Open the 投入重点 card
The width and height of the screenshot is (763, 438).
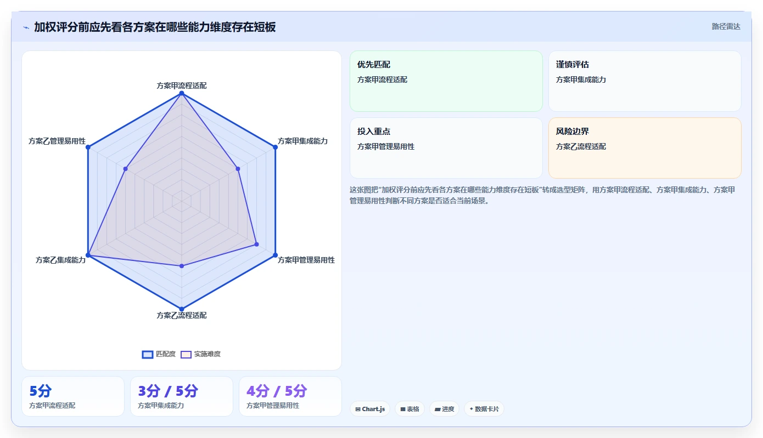point(446,148)
